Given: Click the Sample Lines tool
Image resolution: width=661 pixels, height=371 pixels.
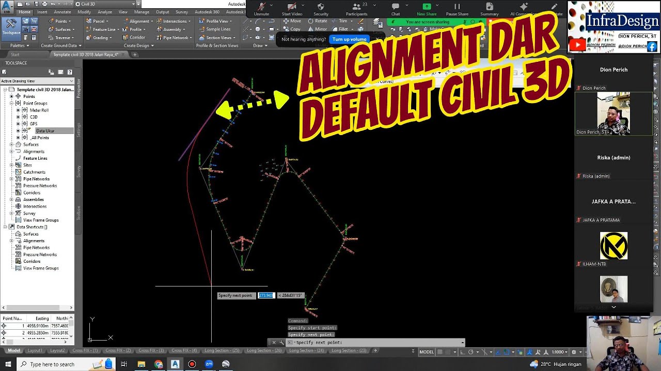Looking at the screenshot, I should point(215,29).
